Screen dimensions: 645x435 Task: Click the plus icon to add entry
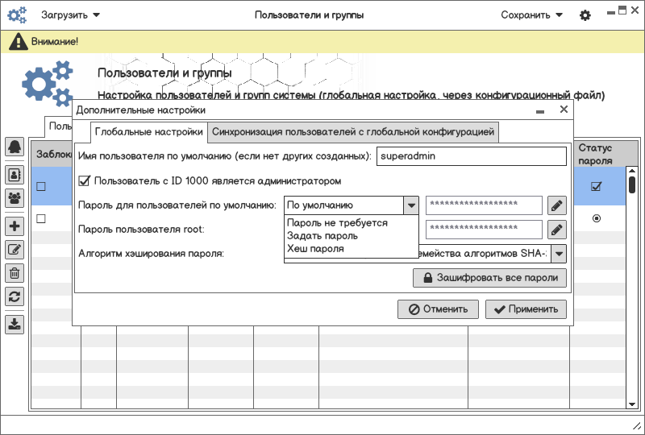[15, 226]
